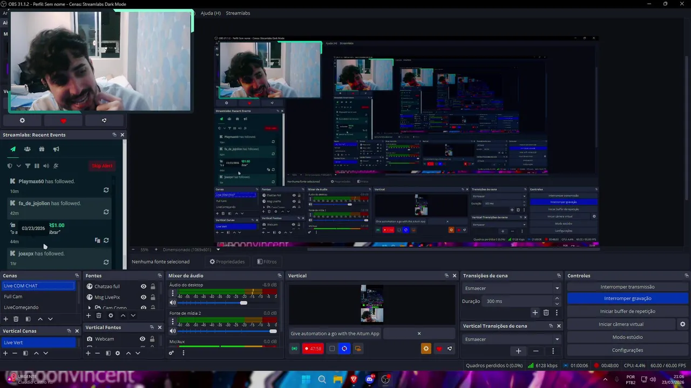Open Áudio do desktop options menu dots
The height and width of the screenshot is (388, 691).
click(173, 294)
